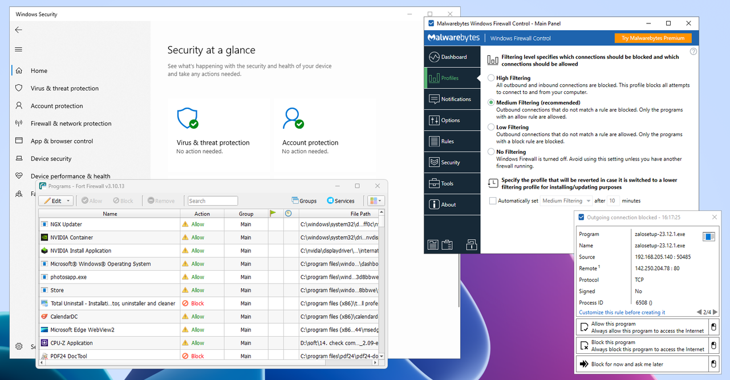Click Virus & threat protection shield card
This screenshot has width=730, height=380.
coord(219,134)
